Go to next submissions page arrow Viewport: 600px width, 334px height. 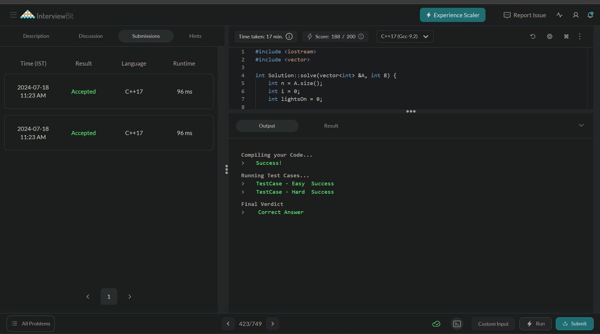pos(130,296)
